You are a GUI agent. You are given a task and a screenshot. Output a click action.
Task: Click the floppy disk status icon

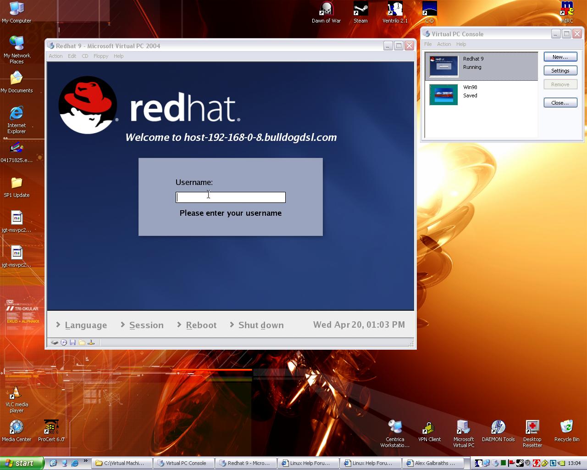[72, 342]
